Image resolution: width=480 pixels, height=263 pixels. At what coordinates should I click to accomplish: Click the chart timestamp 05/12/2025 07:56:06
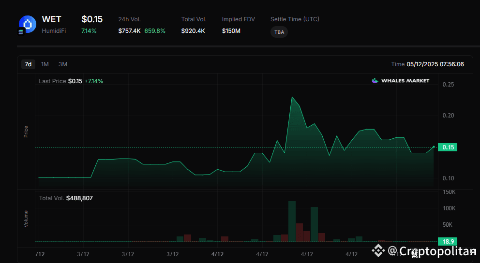(435, 64)
